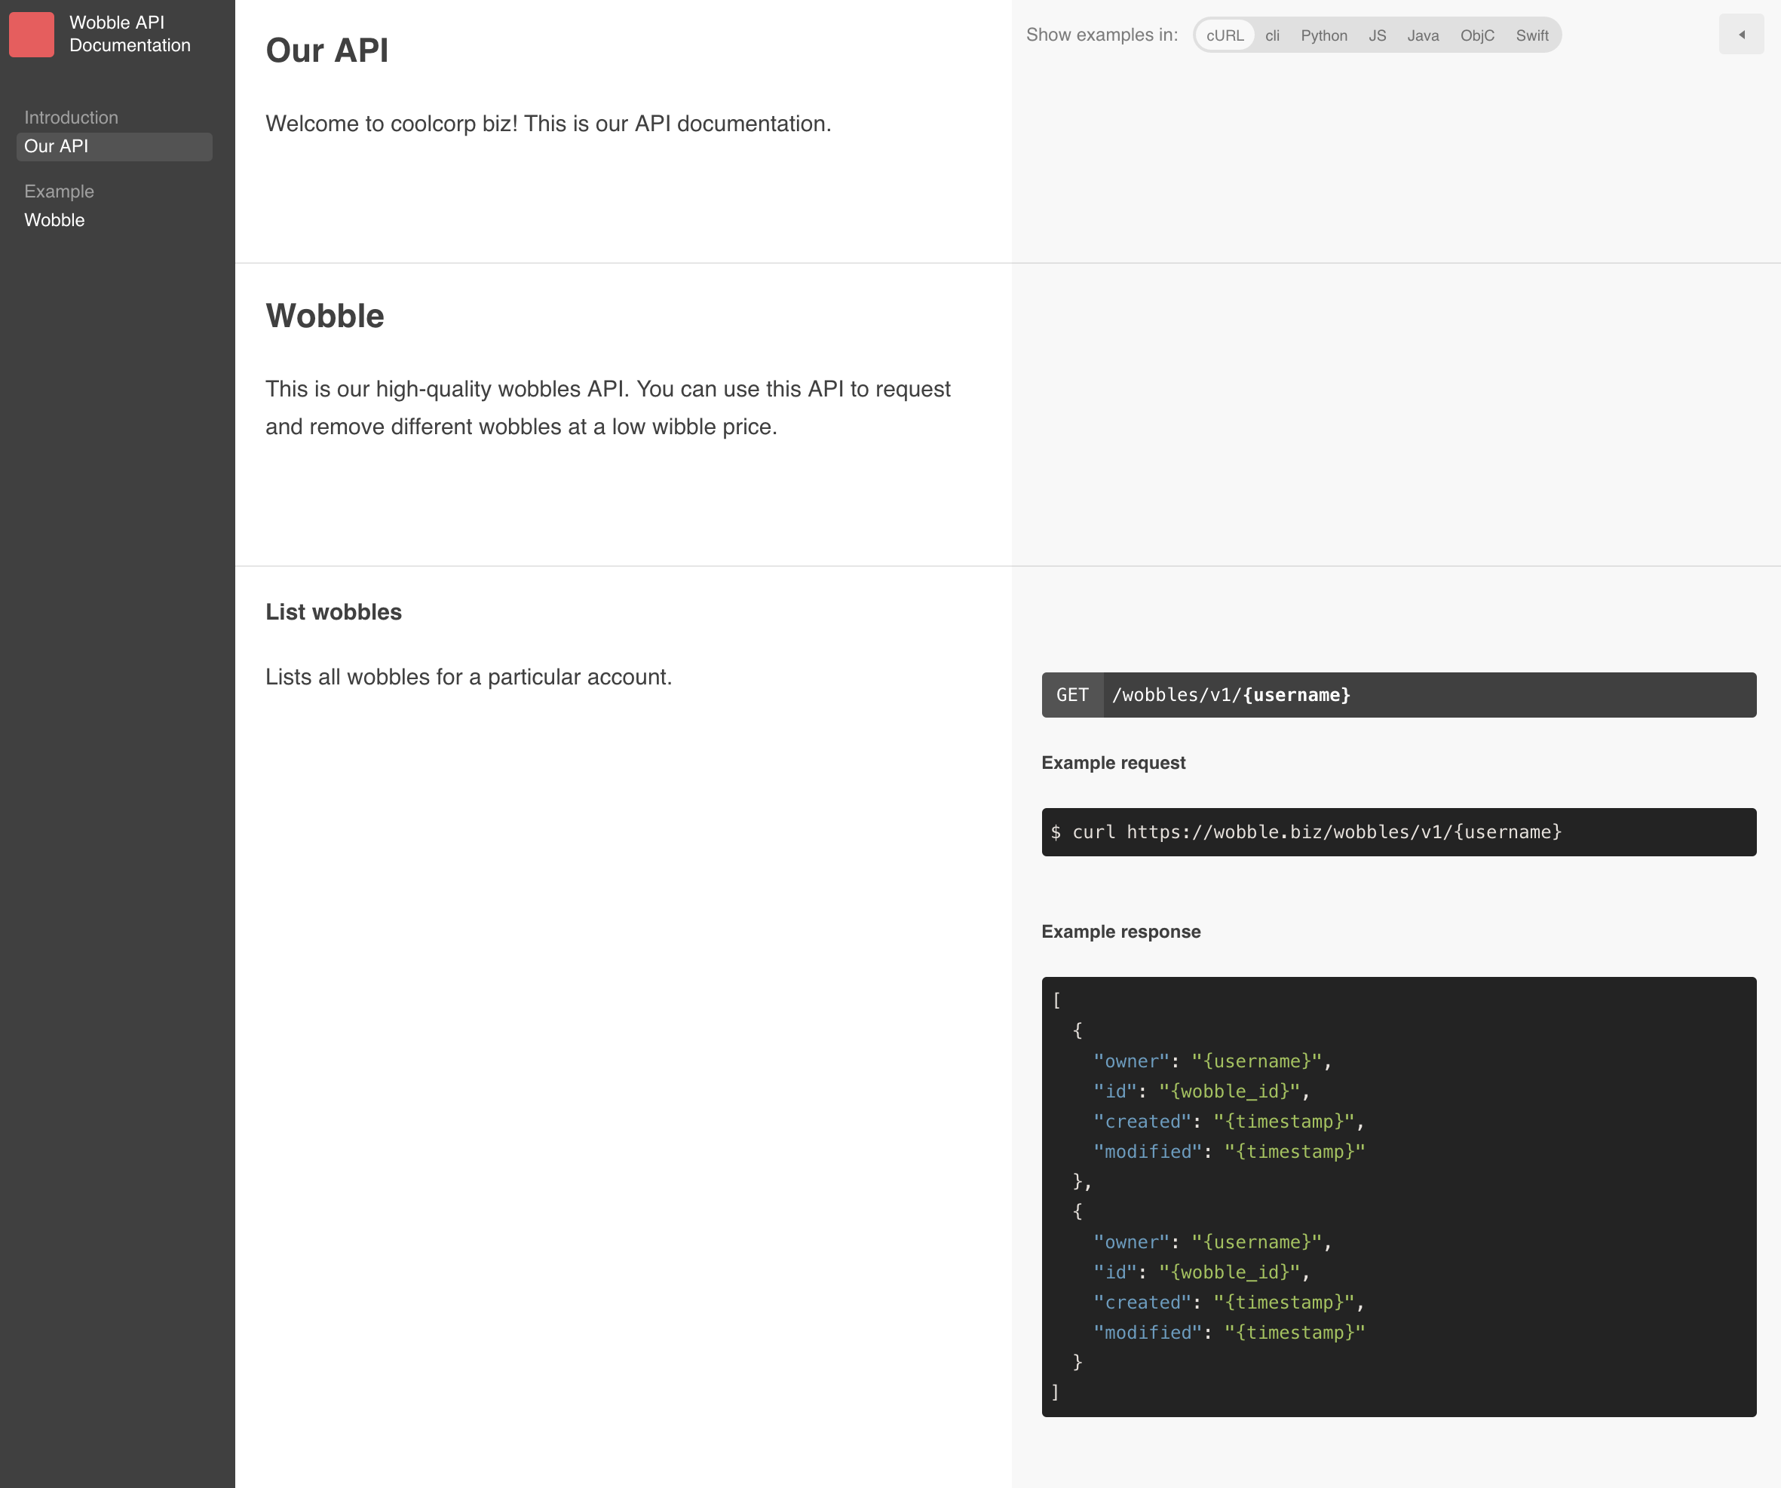Click the Wobble API Documentation logo icon

coord(32,32)
